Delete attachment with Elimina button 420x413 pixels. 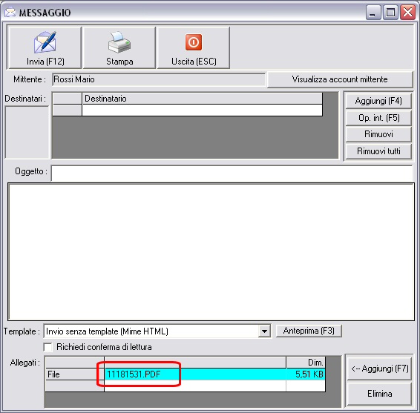(379, 394)
